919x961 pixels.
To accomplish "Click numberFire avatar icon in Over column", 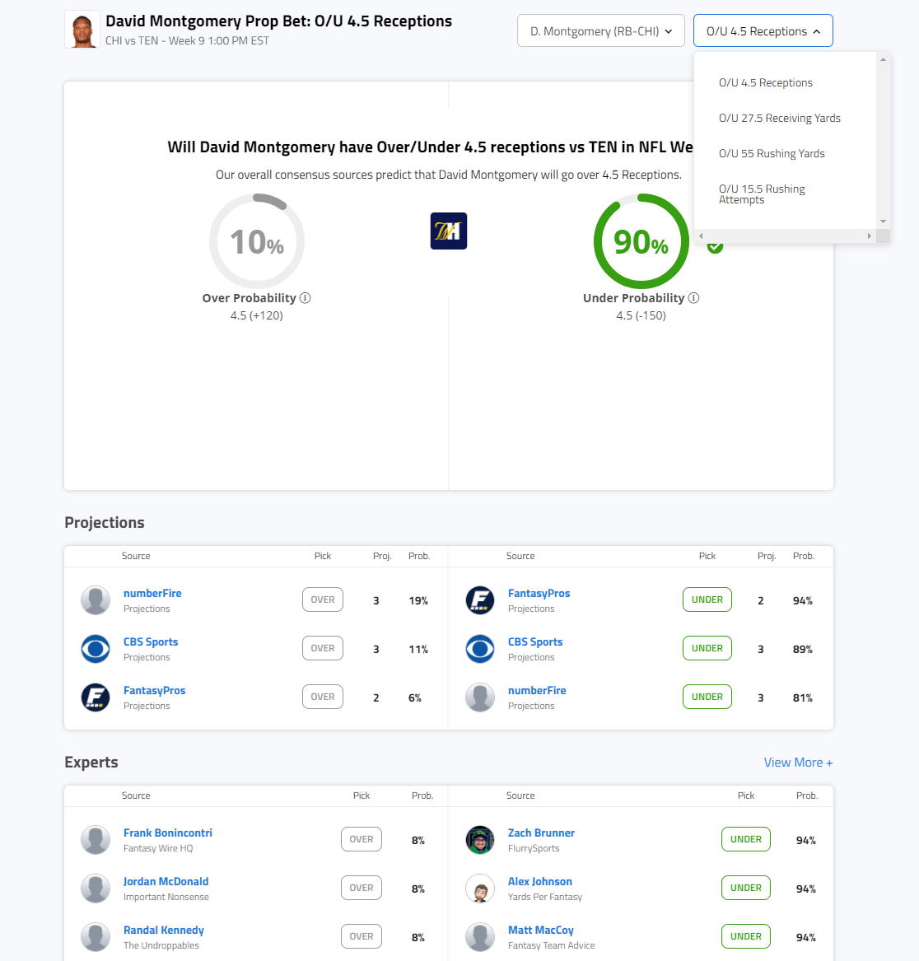I will pos(96,600).
